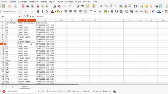Click the Copy icon
Image resolution: width=168 pixels, height=94 pixels.
(43, 6)
